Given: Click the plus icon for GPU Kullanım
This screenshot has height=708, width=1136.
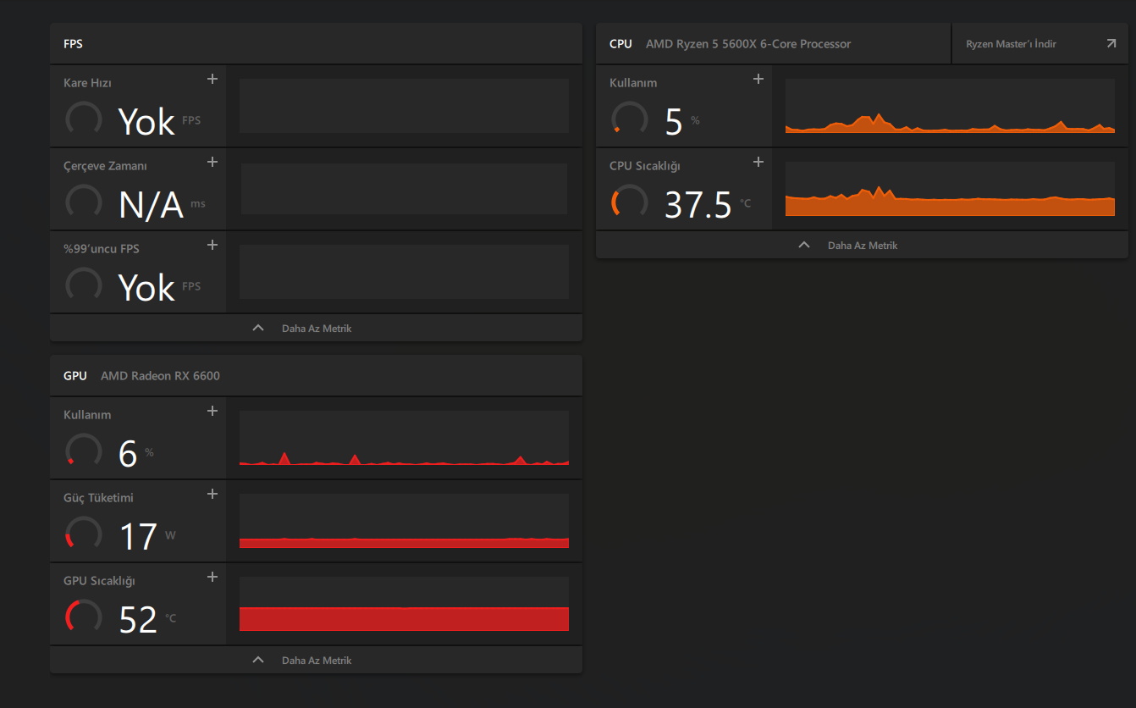Looking at the screenshot, I should pyautogui.click(x=212, y=411).
